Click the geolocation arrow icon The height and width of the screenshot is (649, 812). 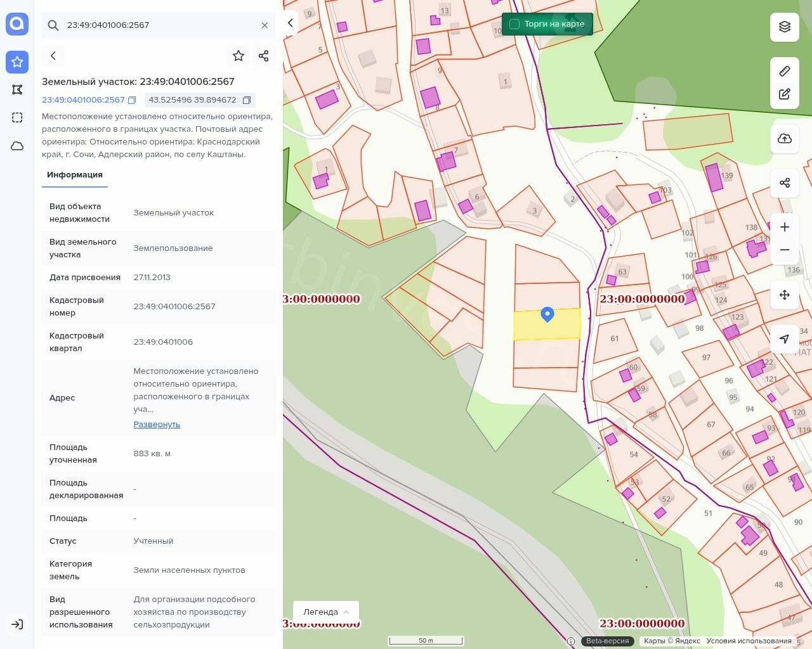[x=785, y=339]
